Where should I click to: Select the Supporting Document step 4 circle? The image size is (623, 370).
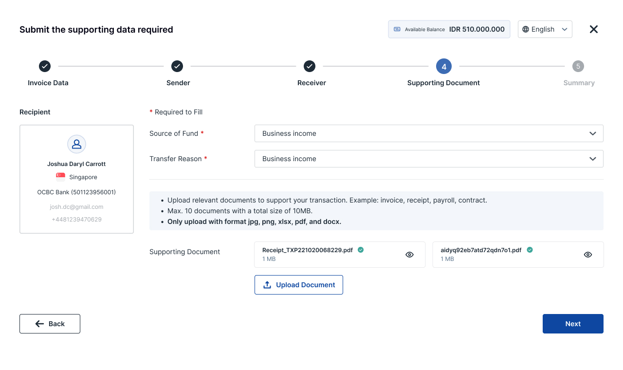(x=444, y=66)
